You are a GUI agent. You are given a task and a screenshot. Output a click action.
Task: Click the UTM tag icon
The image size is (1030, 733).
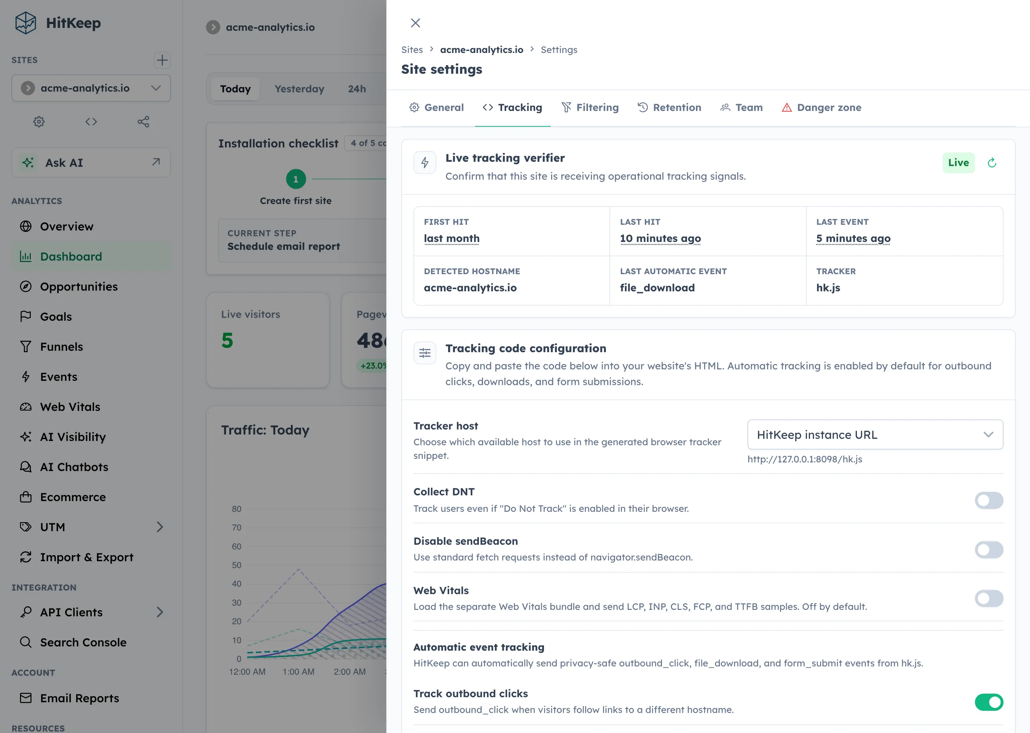[x=26, y=527]
